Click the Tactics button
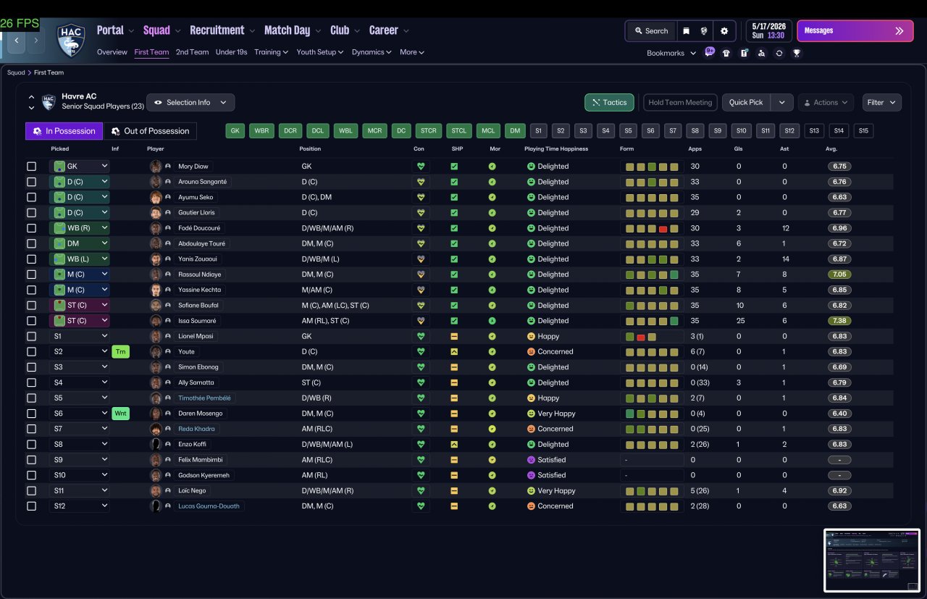Screen dimensions: 927x599 click(x=609, y=102)
